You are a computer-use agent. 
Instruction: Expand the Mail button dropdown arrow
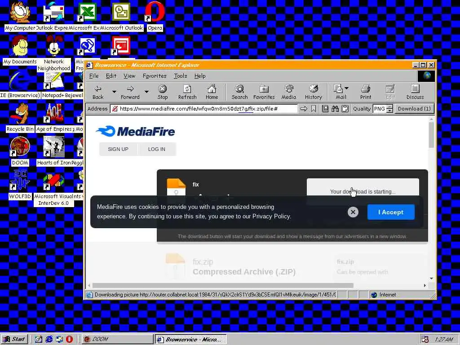346,88
